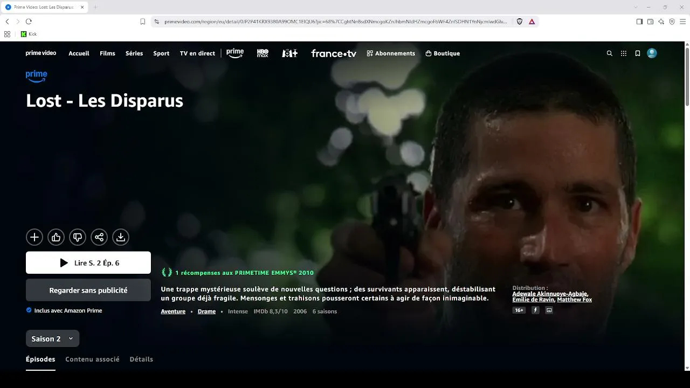This screenshot has width=690, height=388.
Task: Open the Boutique store link
Action: [443, 53]
